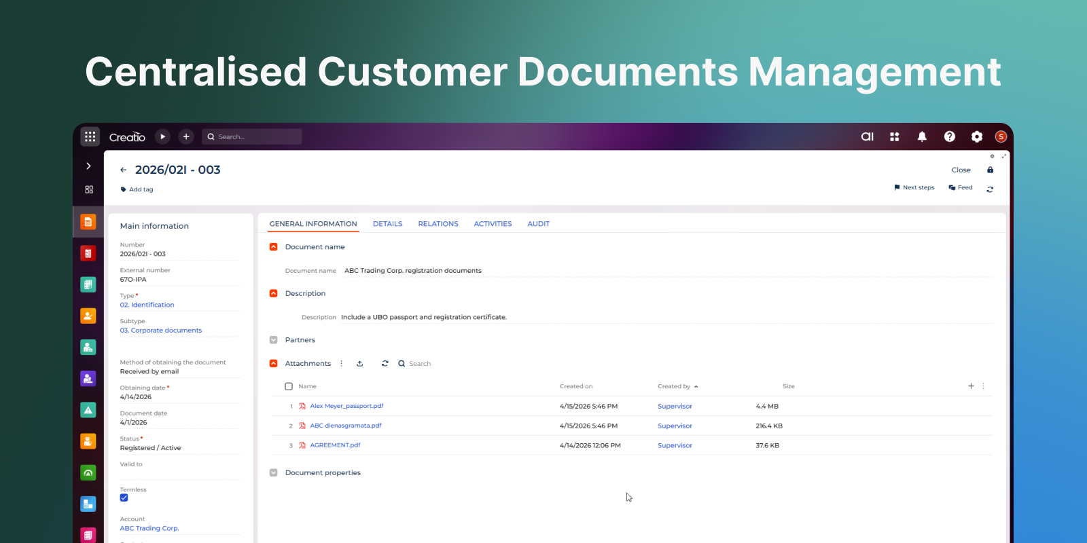1087x543 pixels.
Task: Click the Close button
Action: pos(961,170)
